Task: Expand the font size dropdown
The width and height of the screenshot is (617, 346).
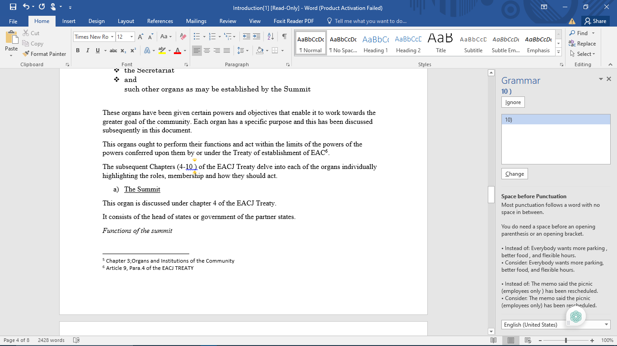Action: [131, 37]
